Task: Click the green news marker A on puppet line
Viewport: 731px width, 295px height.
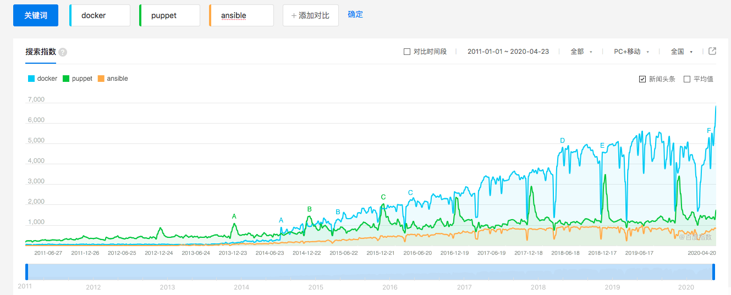Action: tap(234, 216)
